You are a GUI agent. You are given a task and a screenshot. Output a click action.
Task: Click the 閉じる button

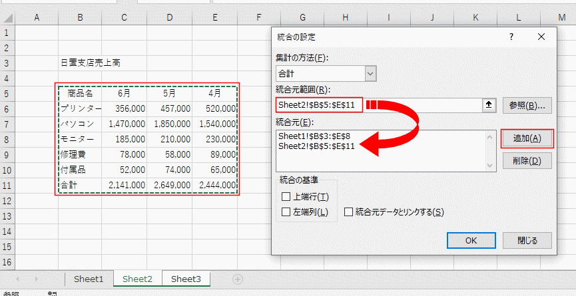point(526,240)
